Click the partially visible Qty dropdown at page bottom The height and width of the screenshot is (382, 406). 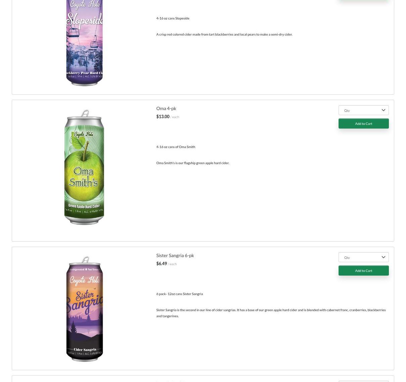click(363, 381)
